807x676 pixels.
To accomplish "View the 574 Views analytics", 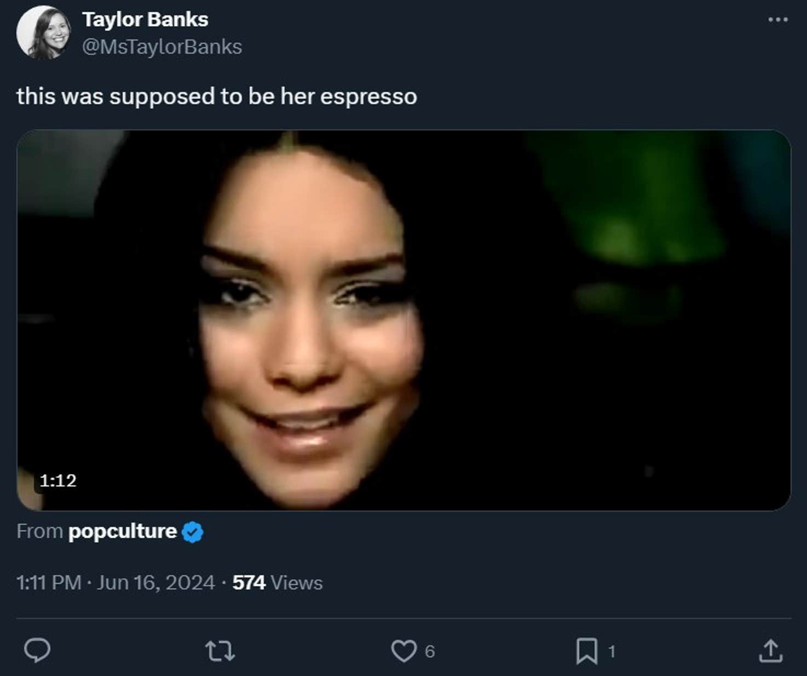I will coord(277,582).
